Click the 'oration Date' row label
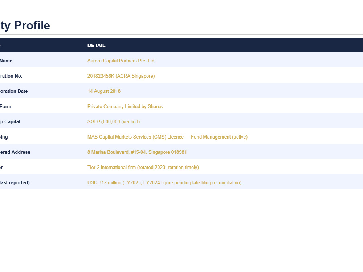Viewport: 363px width, 272px height. pyautogui.click(x=14, y=91)
